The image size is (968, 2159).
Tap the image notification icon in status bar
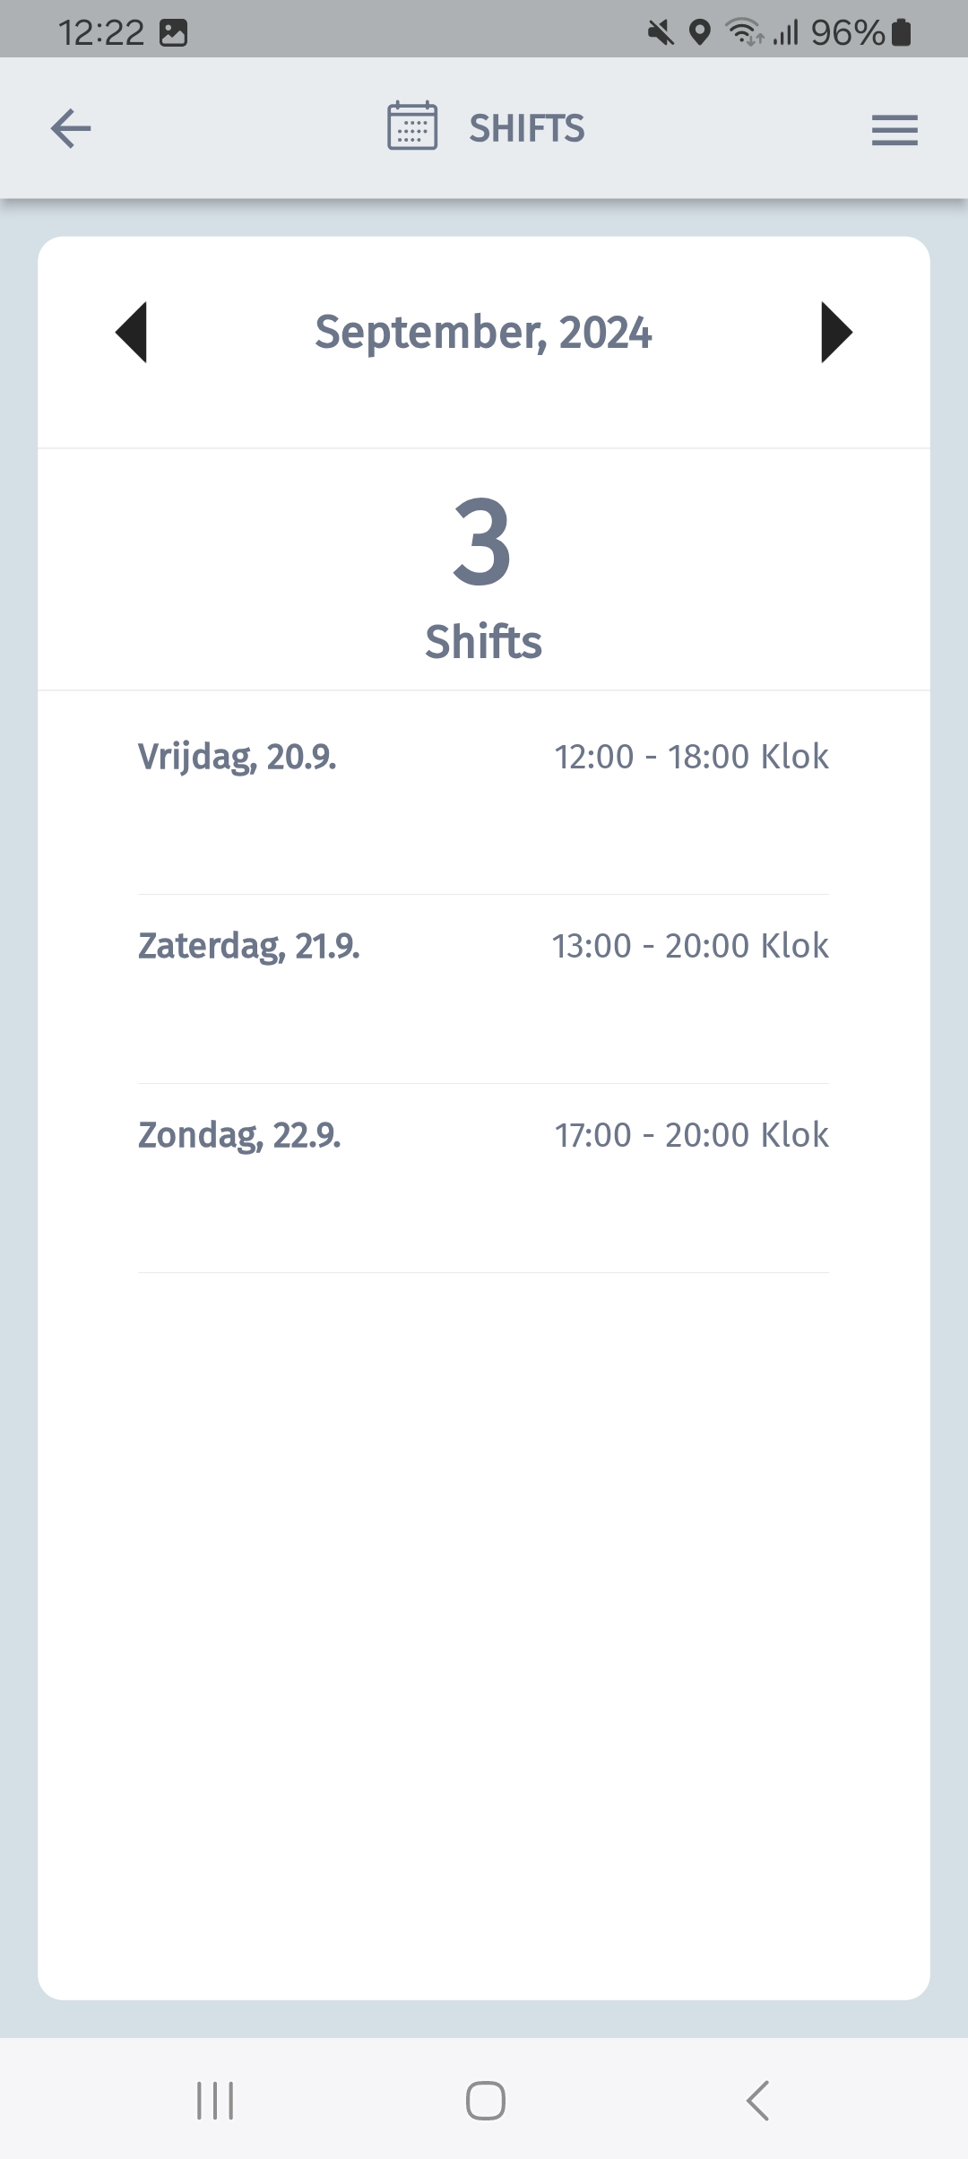click(173, 33)
